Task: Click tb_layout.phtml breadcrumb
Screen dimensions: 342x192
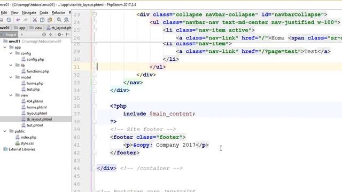Action: (x=59, y=28)
